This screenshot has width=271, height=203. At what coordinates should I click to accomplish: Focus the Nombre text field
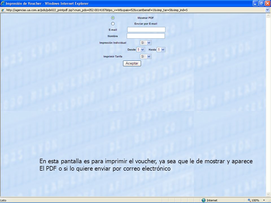tap(146, 36)
